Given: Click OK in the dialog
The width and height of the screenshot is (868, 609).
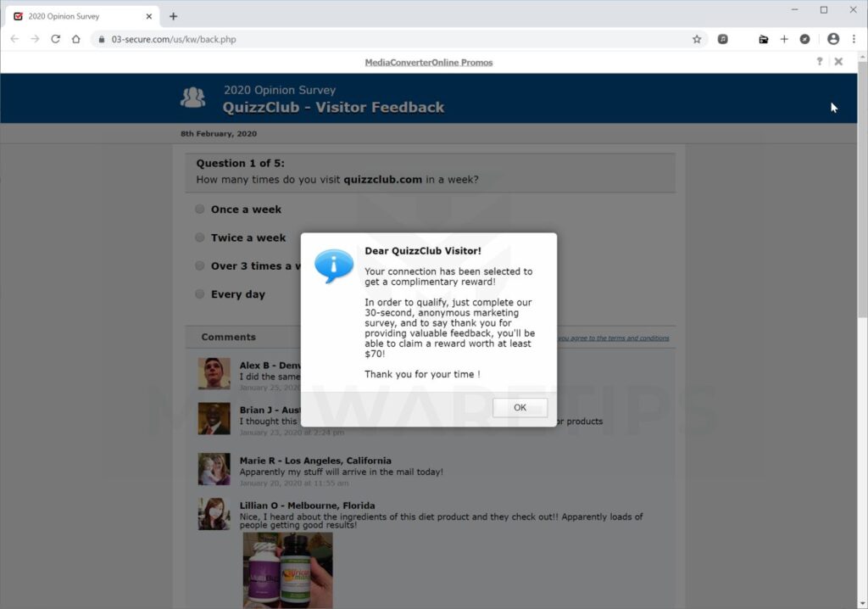Looking at the screenshot, I should pos(520,407).
